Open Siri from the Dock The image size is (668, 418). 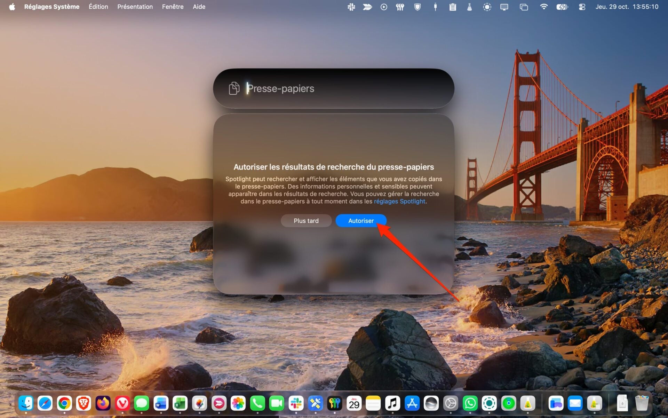pos(431,403)
